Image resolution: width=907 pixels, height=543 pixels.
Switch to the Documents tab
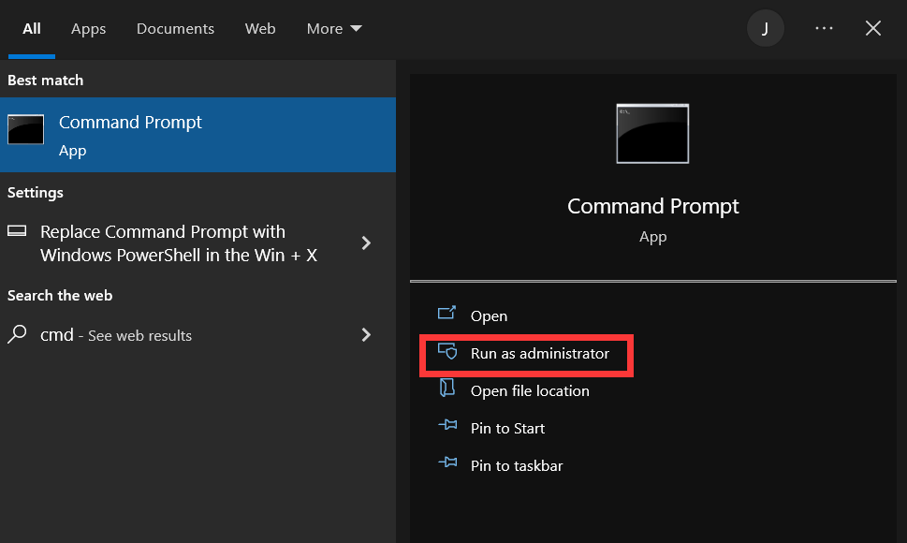pyautogui.click(x=175, y=29)
